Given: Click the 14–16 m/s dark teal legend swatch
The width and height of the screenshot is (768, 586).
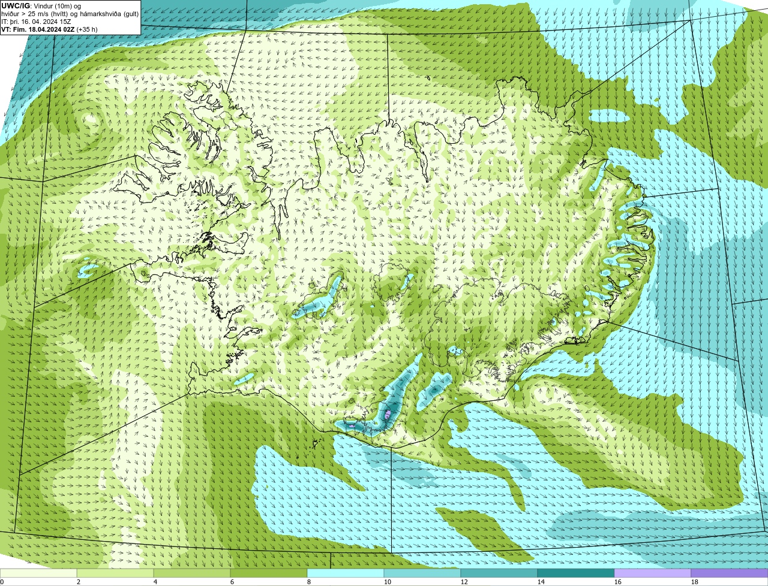Looking at the screenshot, I should click(x=576, y=573).
